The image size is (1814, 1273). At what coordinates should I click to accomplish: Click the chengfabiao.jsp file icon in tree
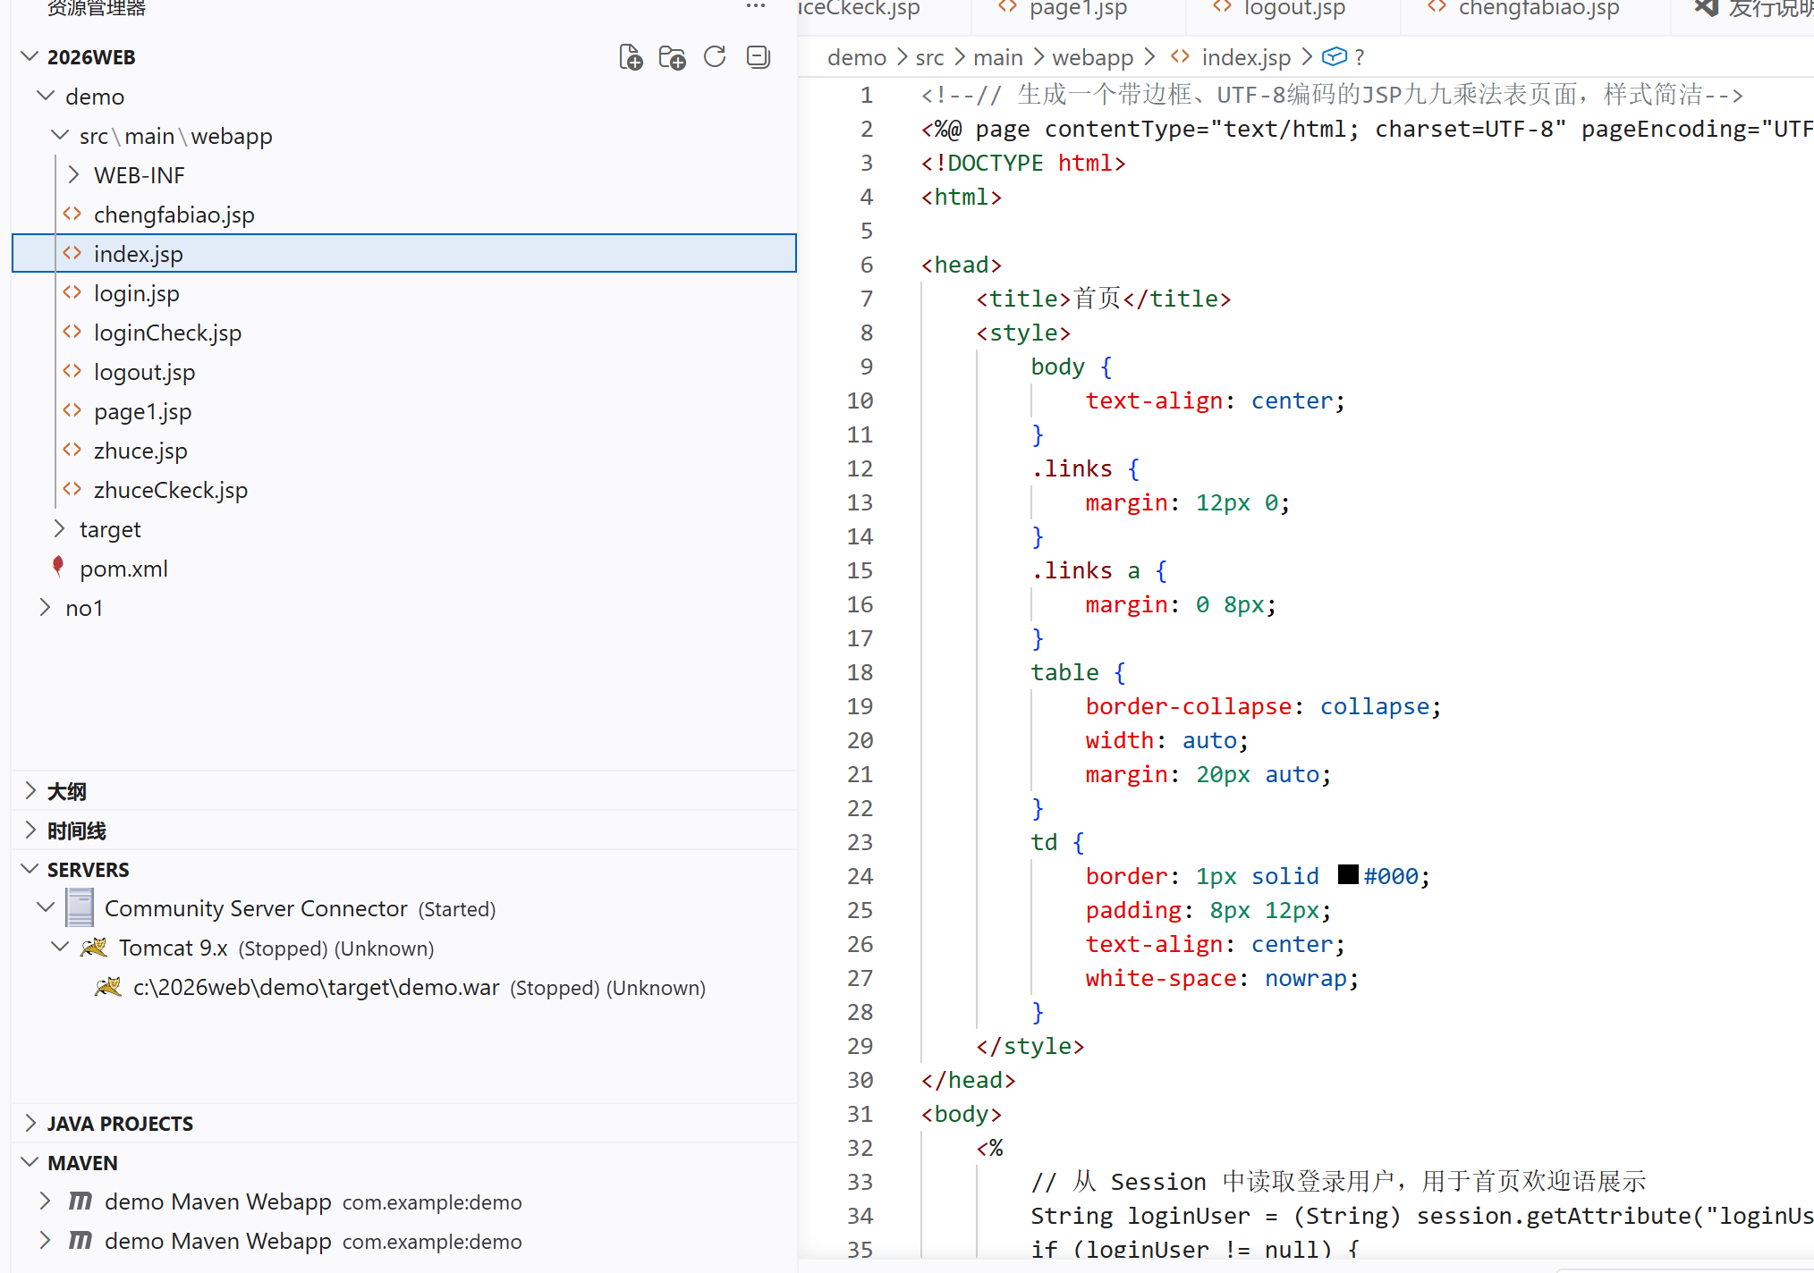[72, 215]
